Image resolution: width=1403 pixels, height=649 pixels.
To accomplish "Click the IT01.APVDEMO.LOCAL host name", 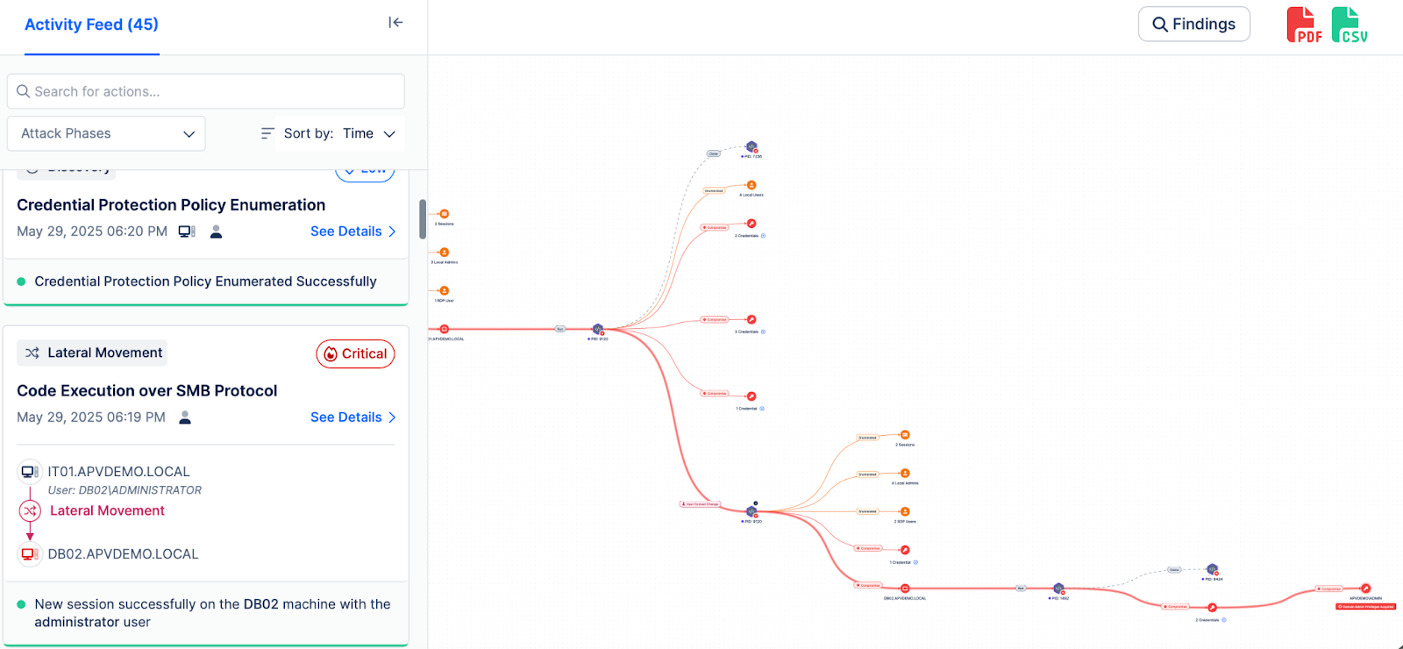I will point(119,472).
